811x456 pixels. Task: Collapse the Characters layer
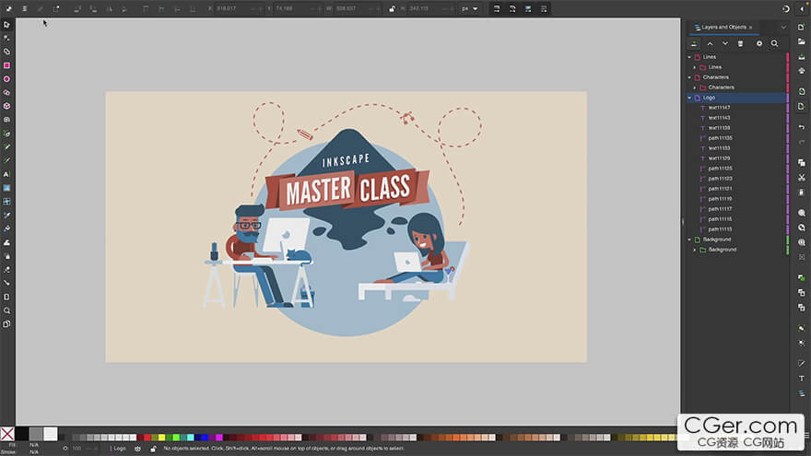click(x=689, y=77)
